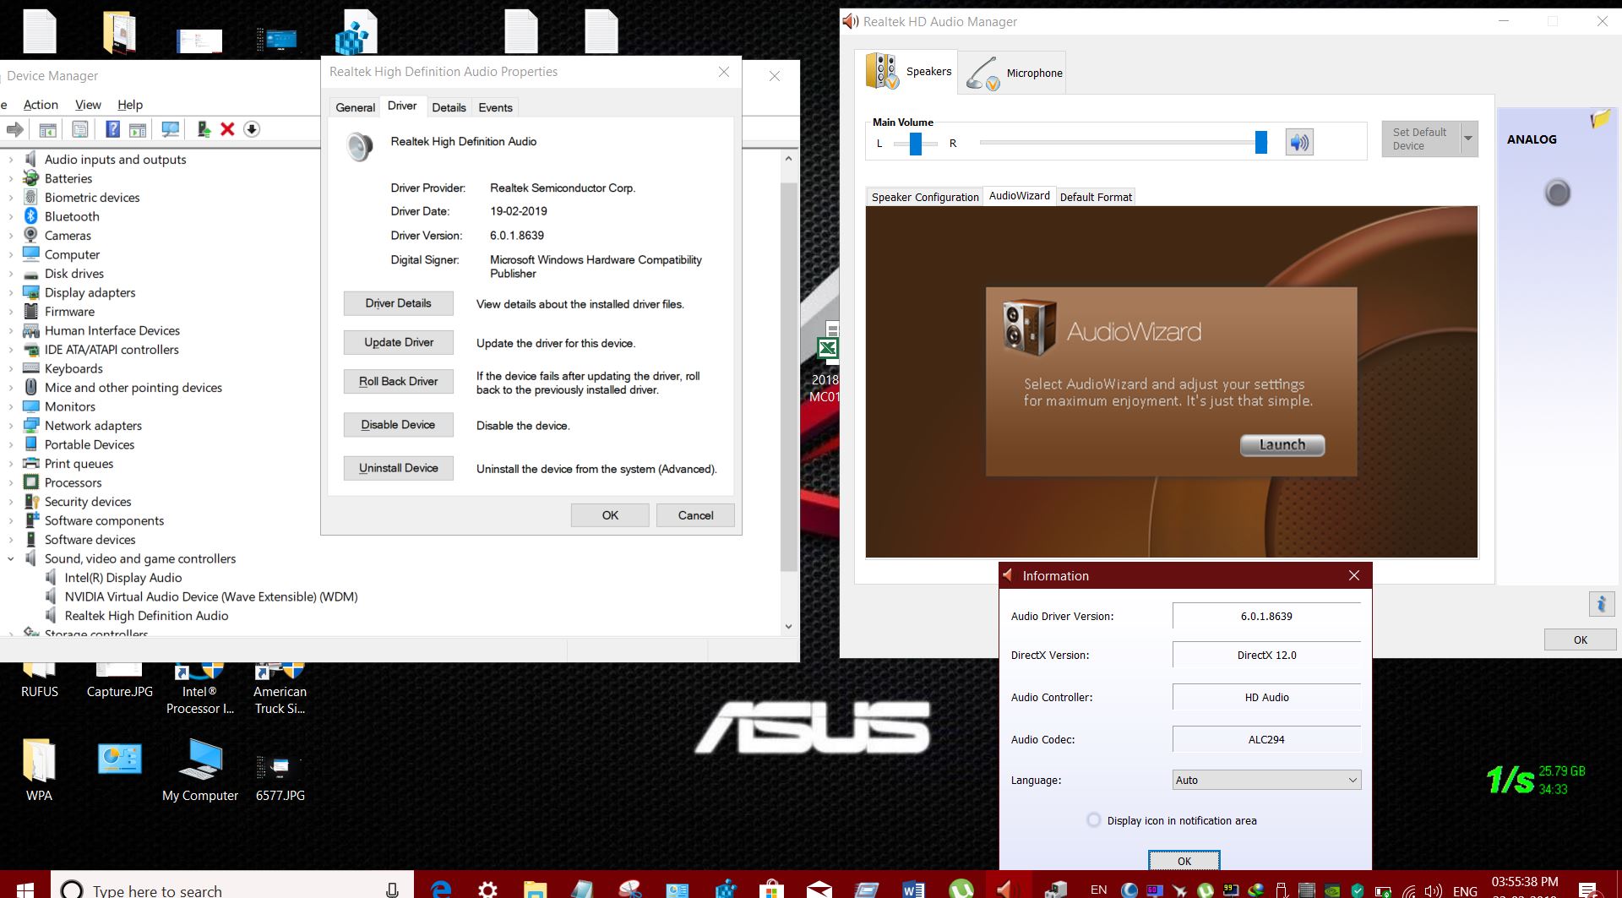
Task: Click the AudioWizard speaker image
Action: coord(1029,326)
